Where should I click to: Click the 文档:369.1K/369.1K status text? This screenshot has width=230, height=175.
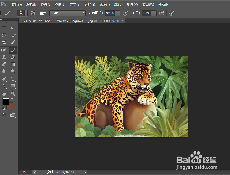click(x=61, y=172)
